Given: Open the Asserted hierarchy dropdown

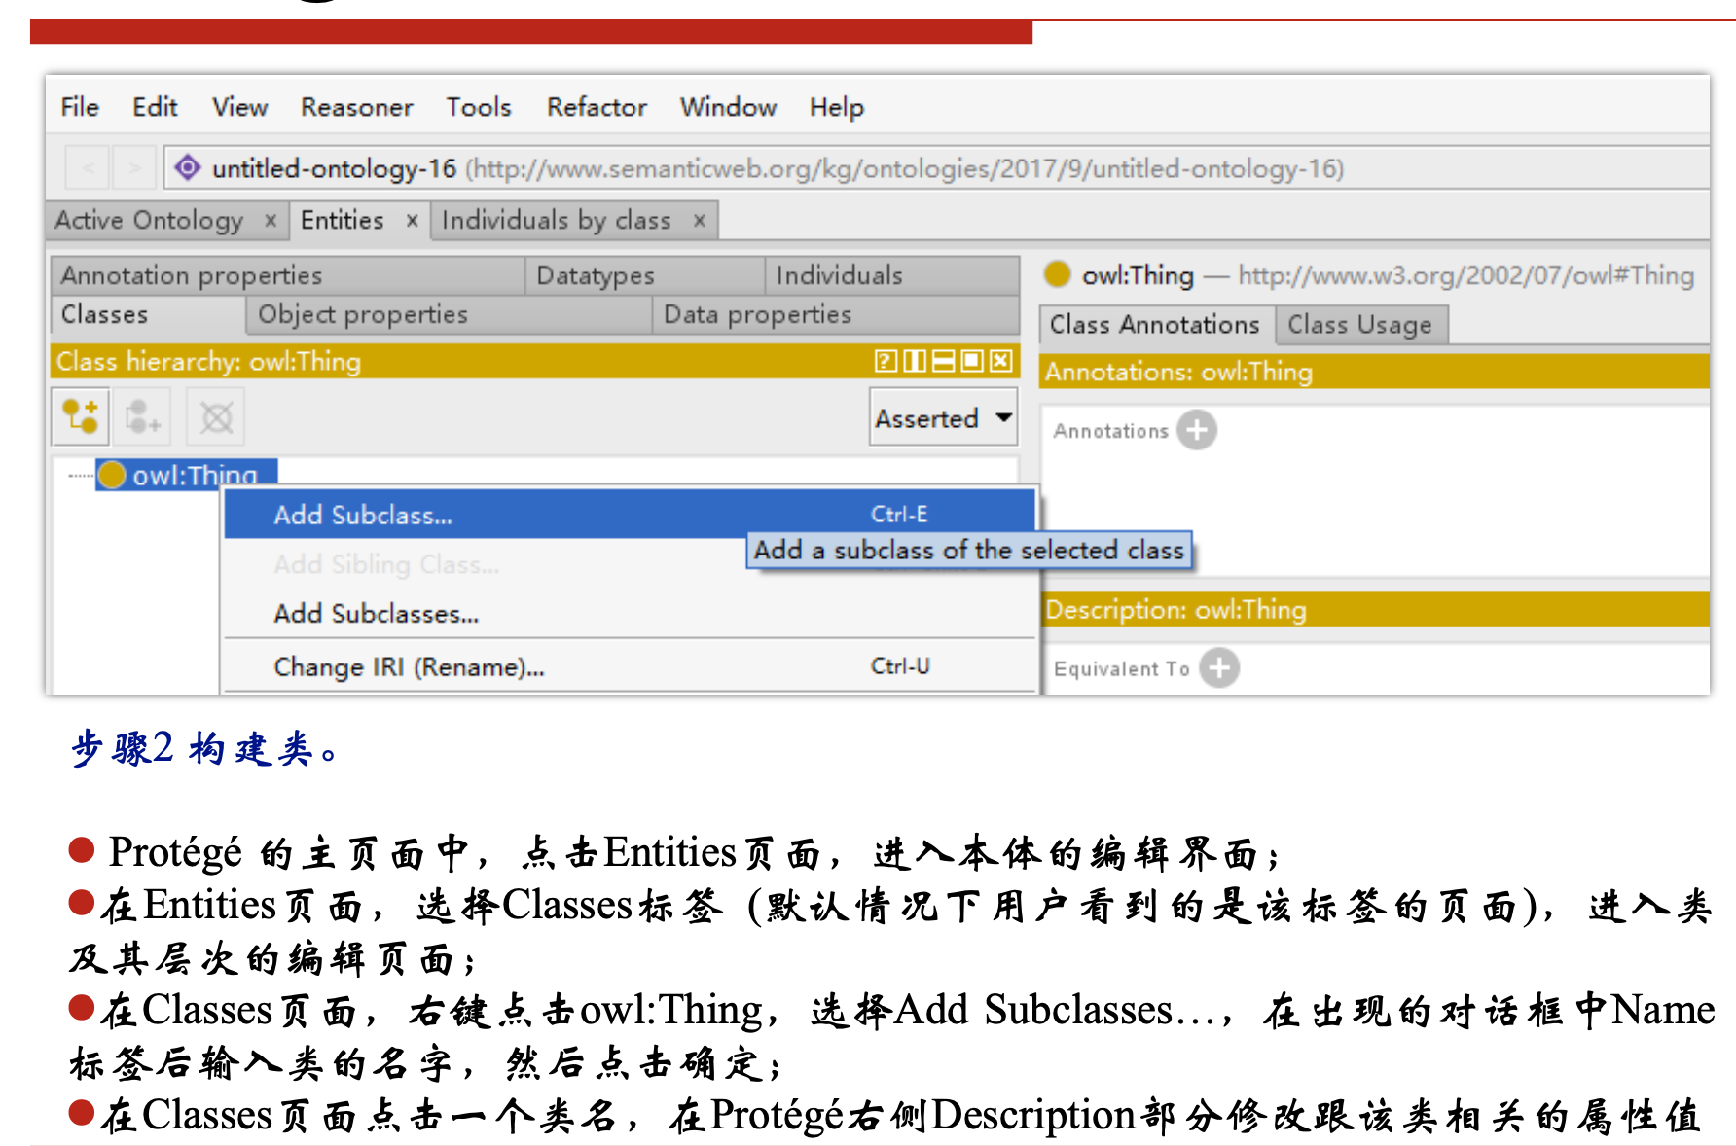Looking at the screenshot, I should pos(941,417).
